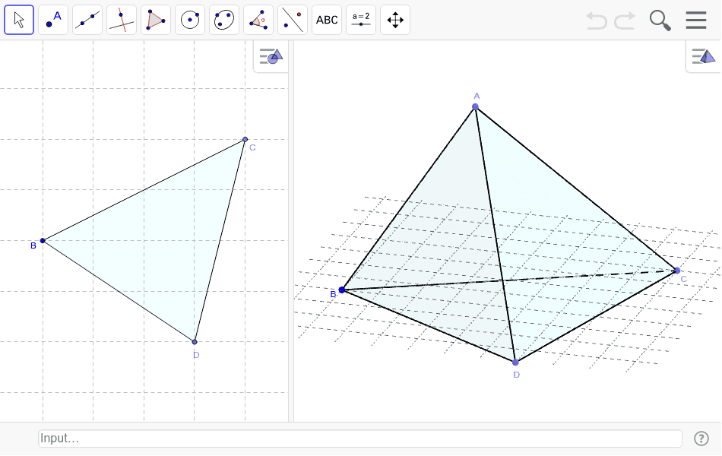Select point C in 2D view

[245, 139]
